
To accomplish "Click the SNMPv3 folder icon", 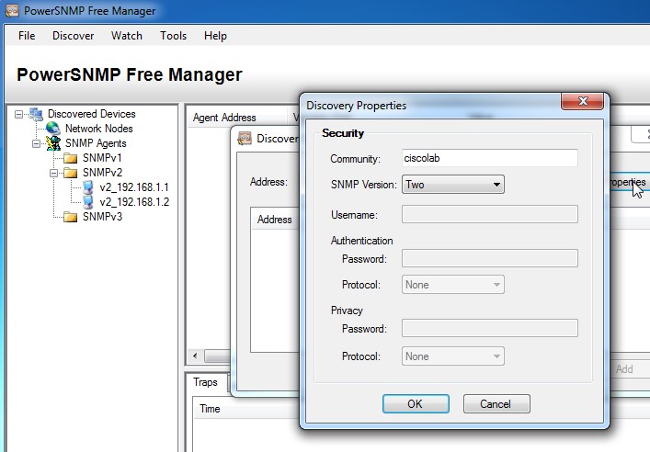I will pos(71,217).
